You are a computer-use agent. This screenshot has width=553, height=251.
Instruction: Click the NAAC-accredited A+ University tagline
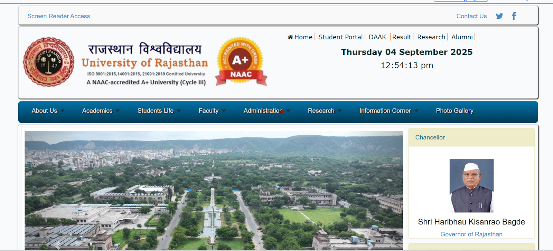(146, 82)
